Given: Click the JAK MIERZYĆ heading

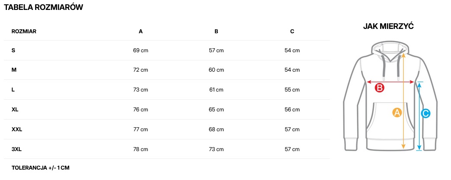Looking at the screenshot, I should [x=388, y=26].
